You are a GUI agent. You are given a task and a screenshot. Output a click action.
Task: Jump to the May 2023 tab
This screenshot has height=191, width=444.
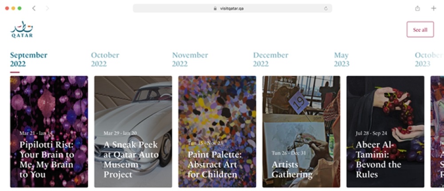pos(341,59)
